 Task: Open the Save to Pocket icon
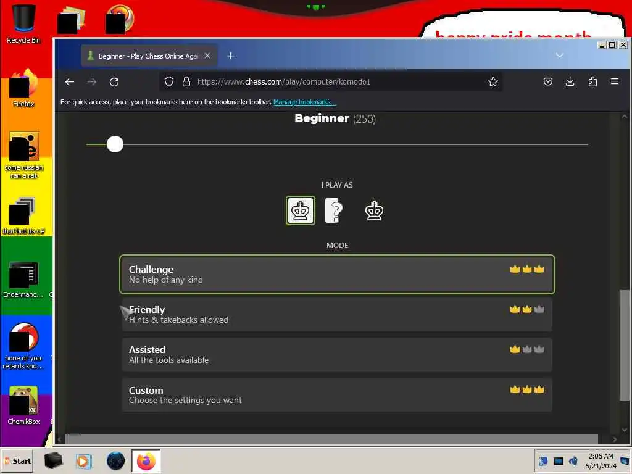pos(548,82)
